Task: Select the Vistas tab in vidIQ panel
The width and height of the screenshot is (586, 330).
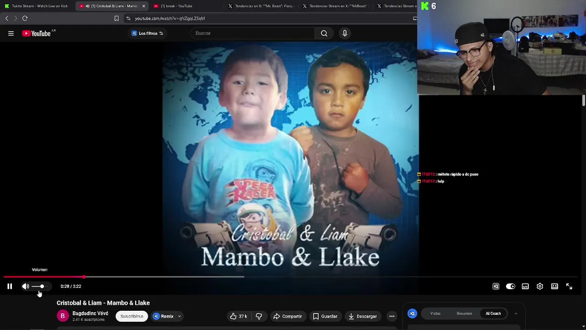Action: (x=435, y=313)
